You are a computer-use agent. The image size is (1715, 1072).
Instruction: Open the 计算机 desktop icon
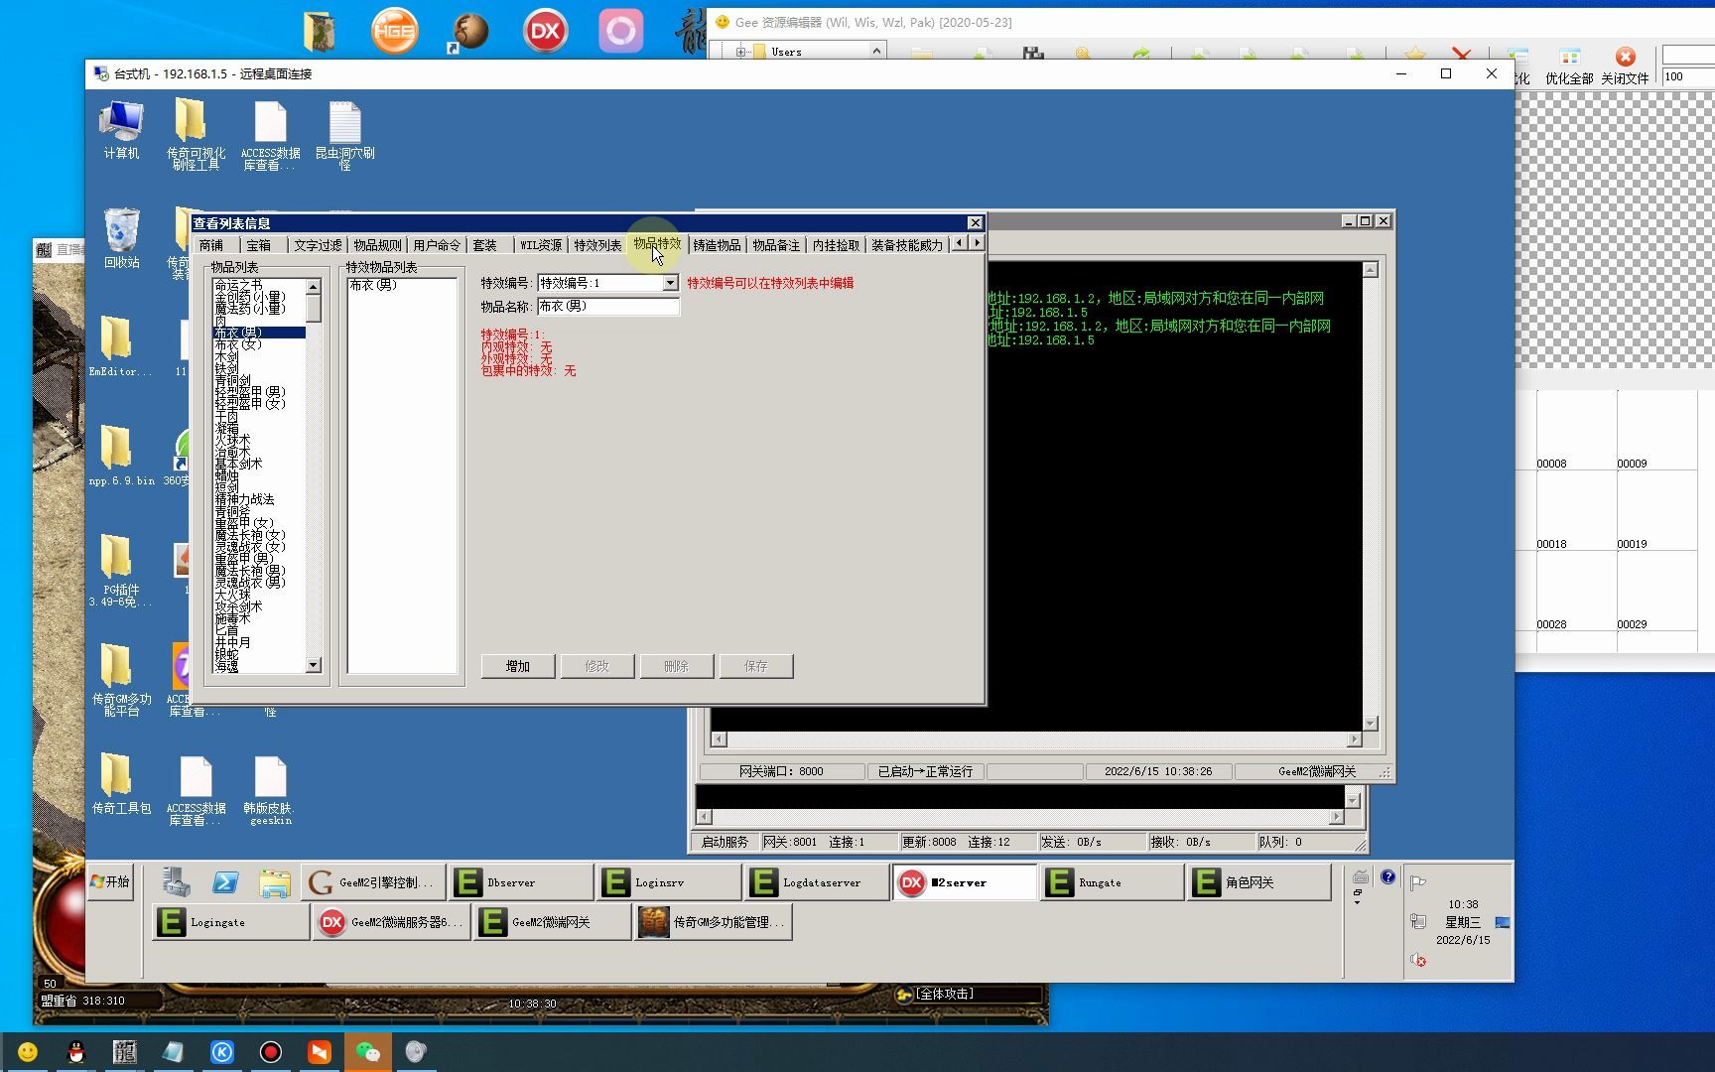121,130
